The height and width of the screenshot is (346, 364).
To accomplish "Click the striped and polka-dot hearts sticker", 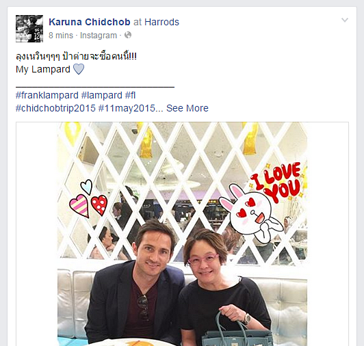I will click(88, 199).
